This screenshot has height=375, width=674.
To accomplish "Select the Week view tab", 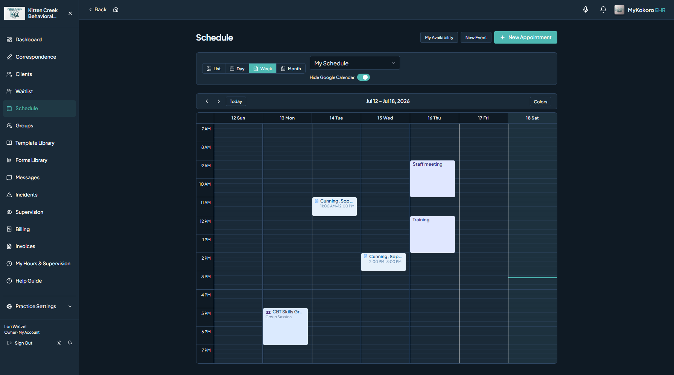I will 263,69.
